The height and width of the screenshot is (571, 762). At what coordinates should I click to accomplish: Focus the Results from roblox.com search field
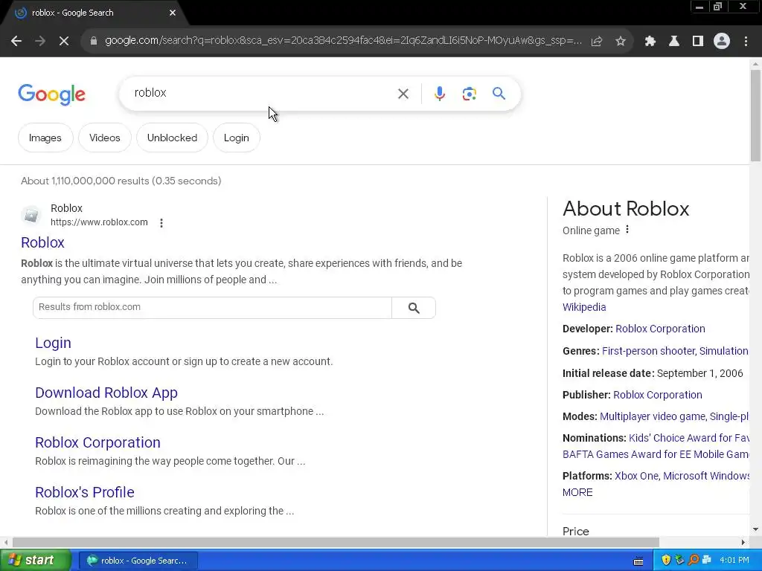click(x=212, y=308)
